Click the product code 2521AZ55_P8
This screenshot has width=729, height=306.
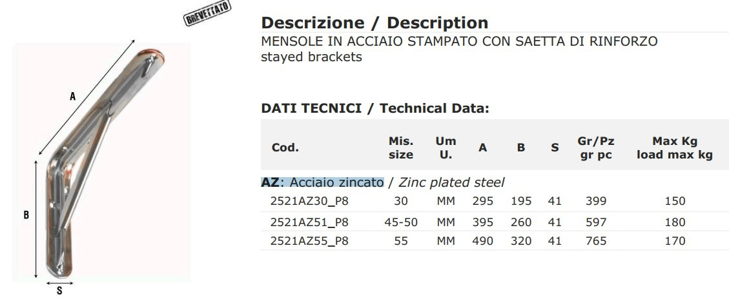coord(309,241)
